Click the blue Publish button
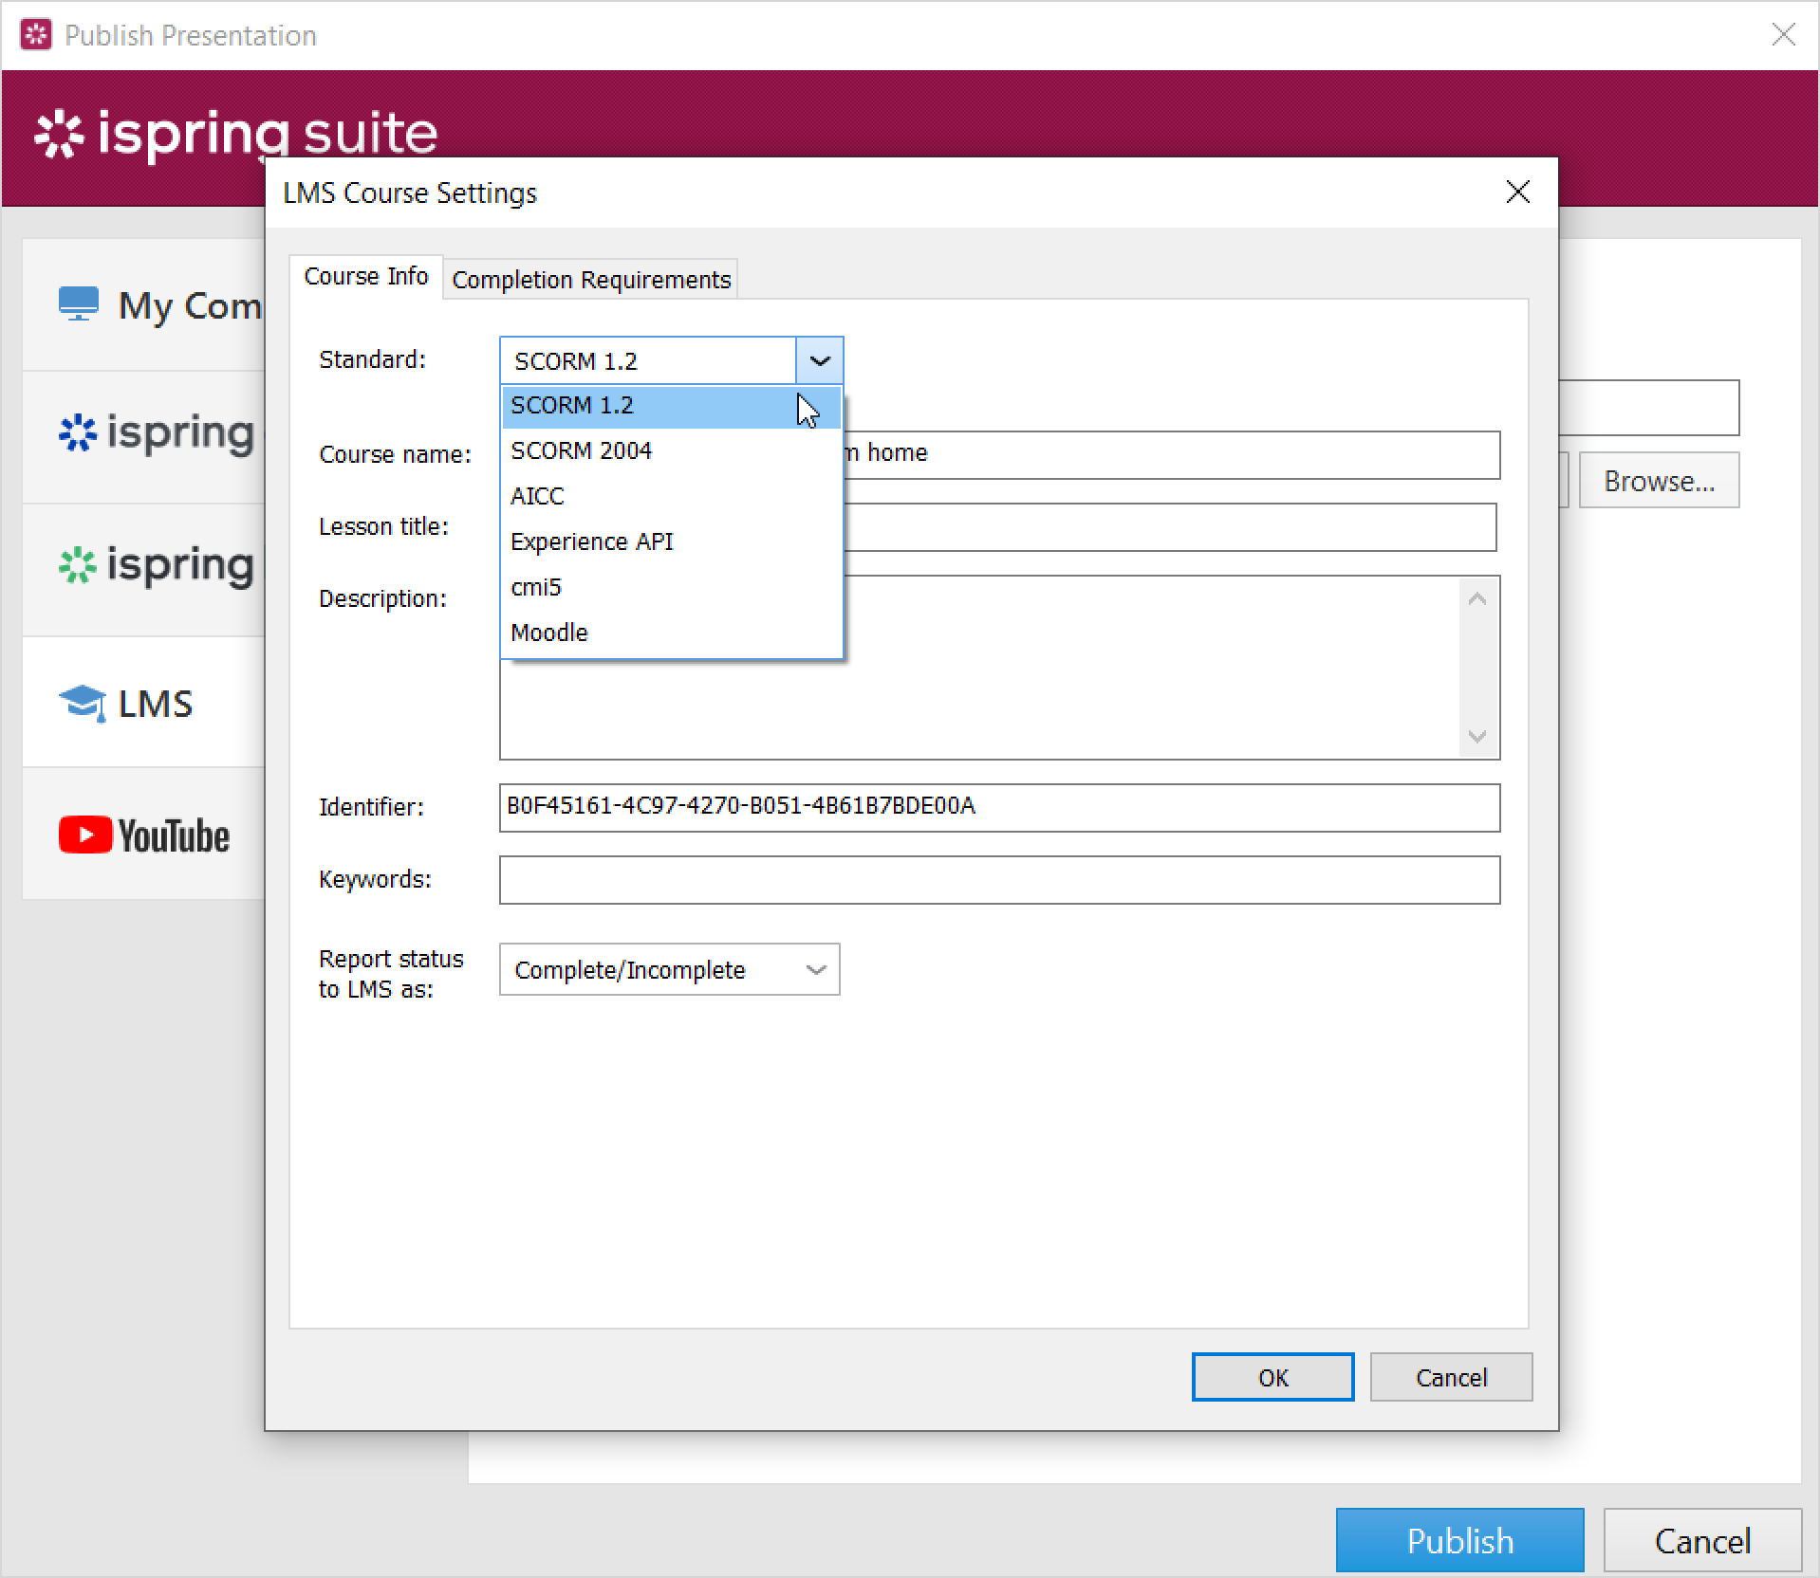The width and height of the screenshot is (1820, 1578). click(x=1458, y=1540)
